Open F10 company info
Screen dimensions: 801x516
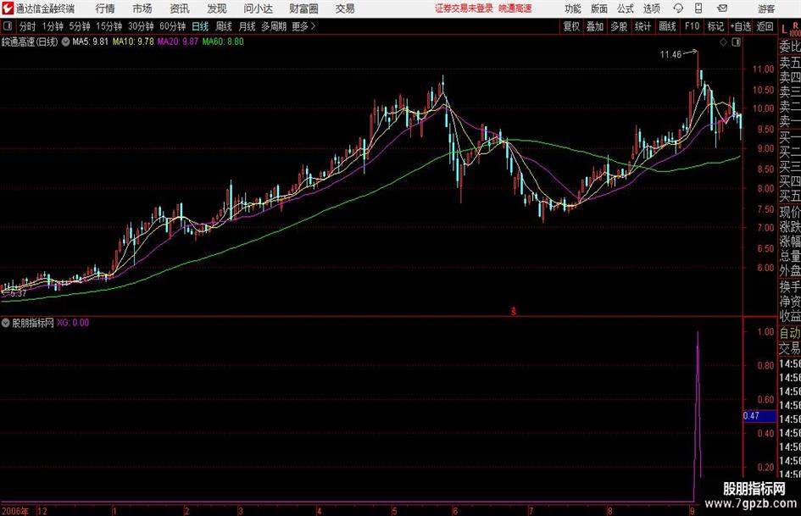693,26
